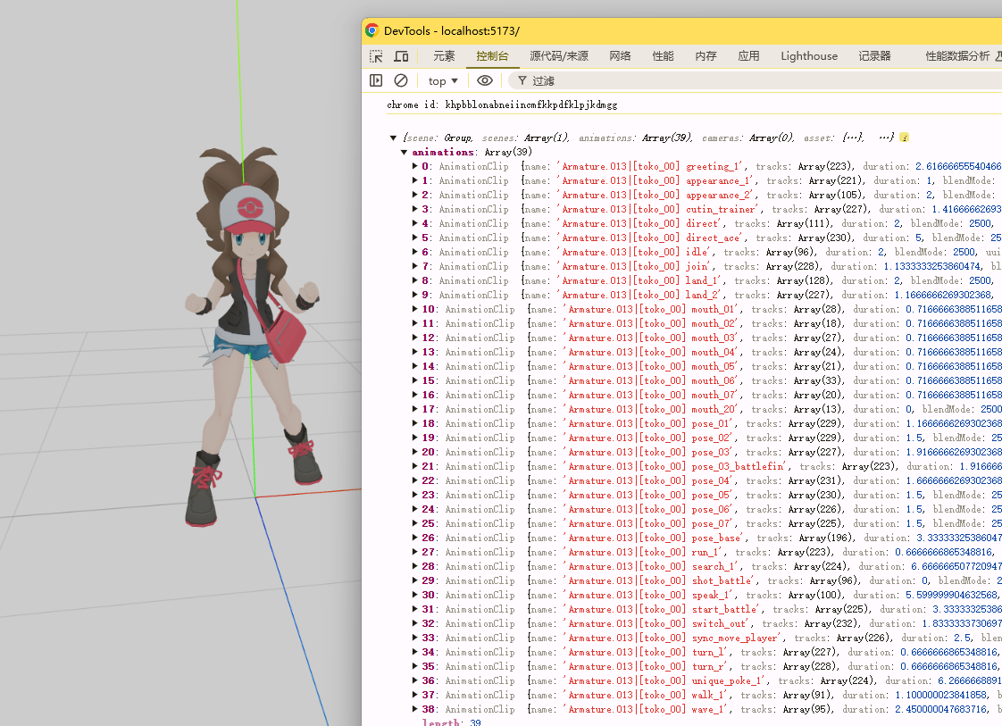This screenshot has width=1002, height=726.
Task: Click the Chrome logo in DevTools title bar
Action: click(372, 30)
